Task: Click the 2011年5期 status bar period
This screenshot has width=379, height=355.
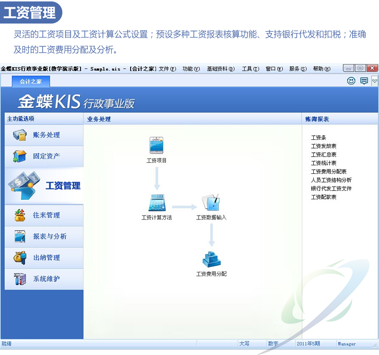Action: [308, 344]
